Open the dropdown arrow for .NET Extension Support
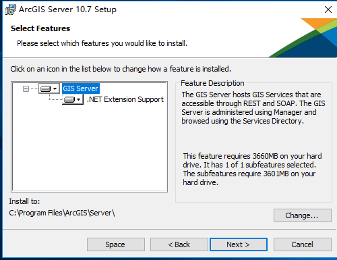Screen dimensions: 337x260 78,99
